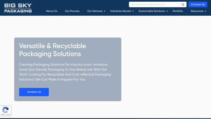Expand the Our Services dropdown arrow
This screenshot has width=211, height=119.
(x=104, y=11)
